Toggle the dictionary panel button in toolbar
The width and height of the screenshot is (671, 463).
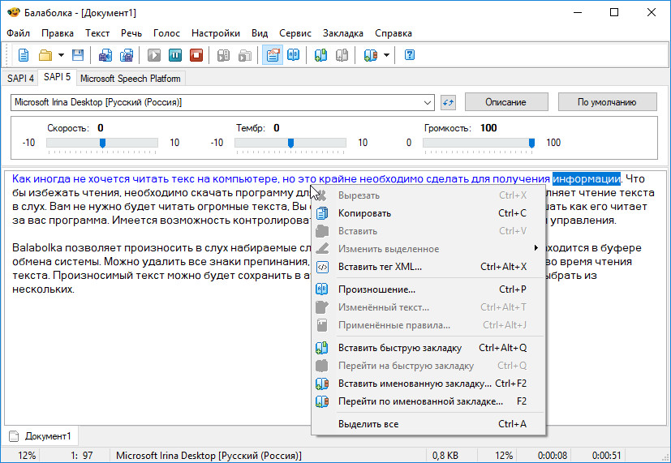click(x=293, y=55)
